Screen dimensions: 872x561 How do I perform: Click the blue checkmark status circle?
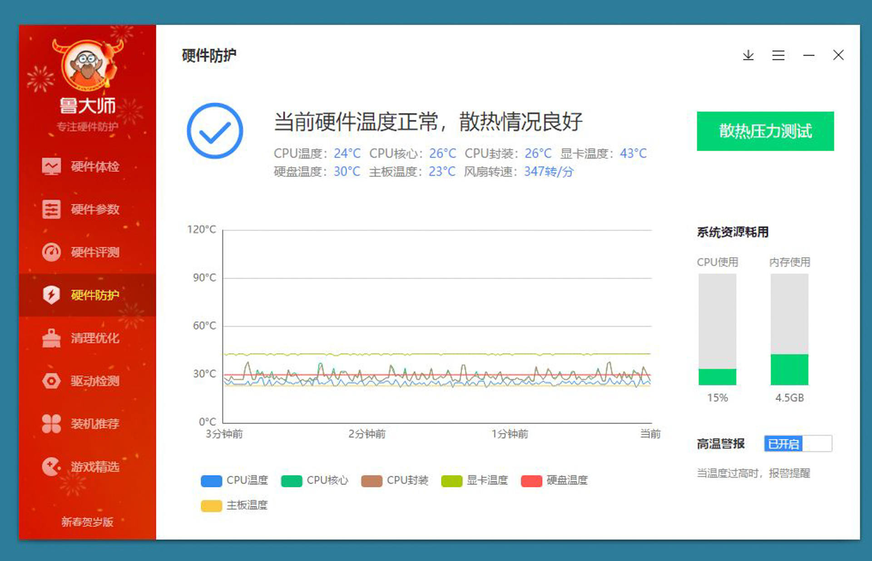point(215,131)
